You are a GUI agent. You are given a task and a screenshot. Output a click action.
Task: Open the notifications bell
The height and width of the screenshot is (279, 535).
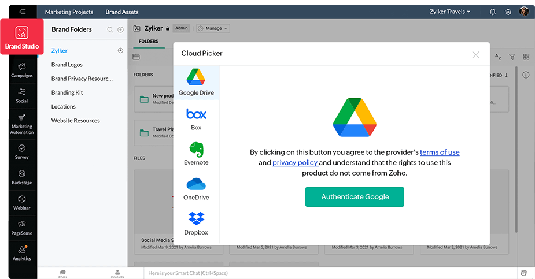[492, 12]
